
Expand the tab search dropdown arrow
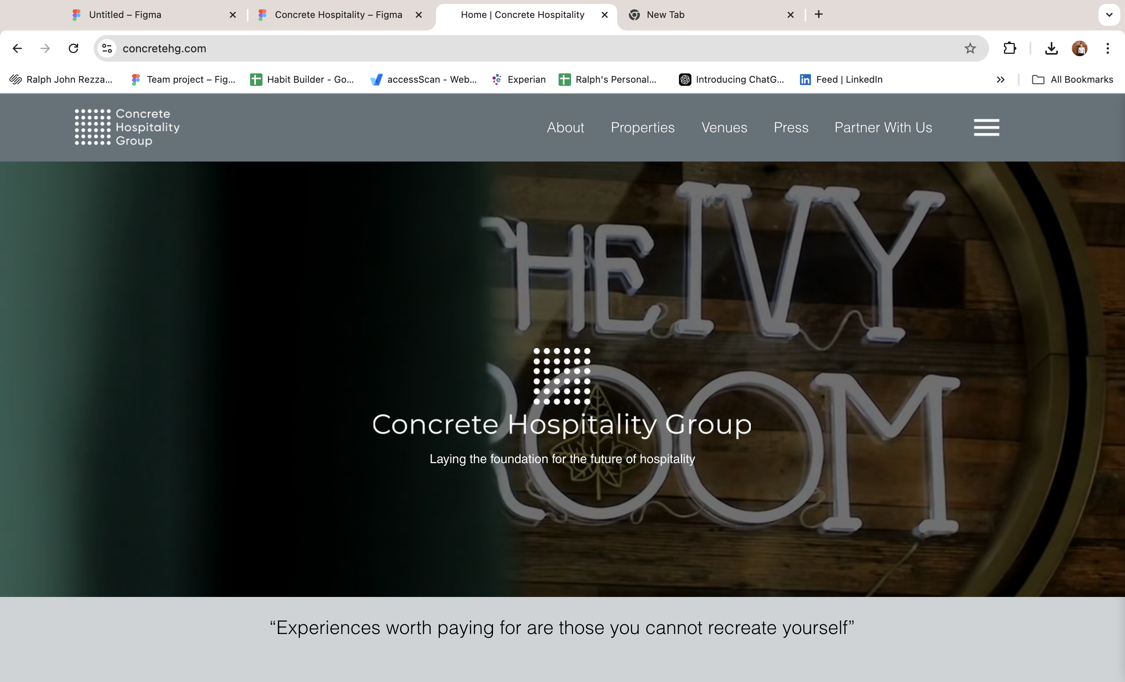click(1109, 14)
